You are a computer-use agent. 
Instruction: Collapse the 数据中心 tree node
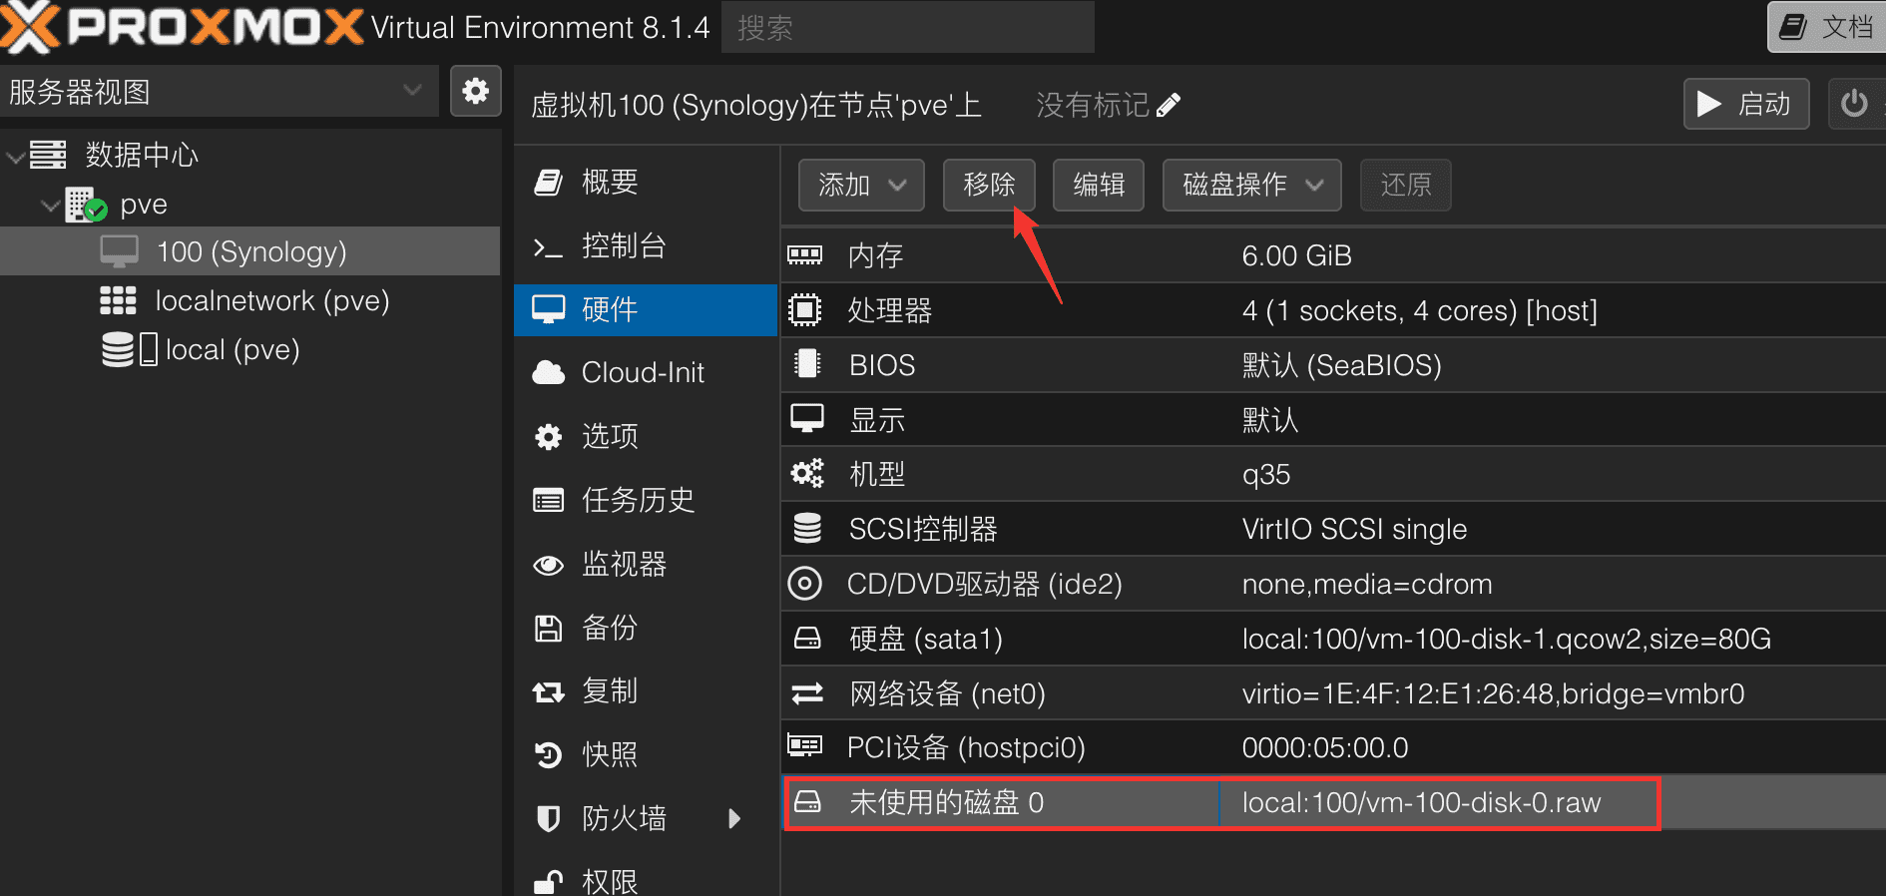click(15, 156)
